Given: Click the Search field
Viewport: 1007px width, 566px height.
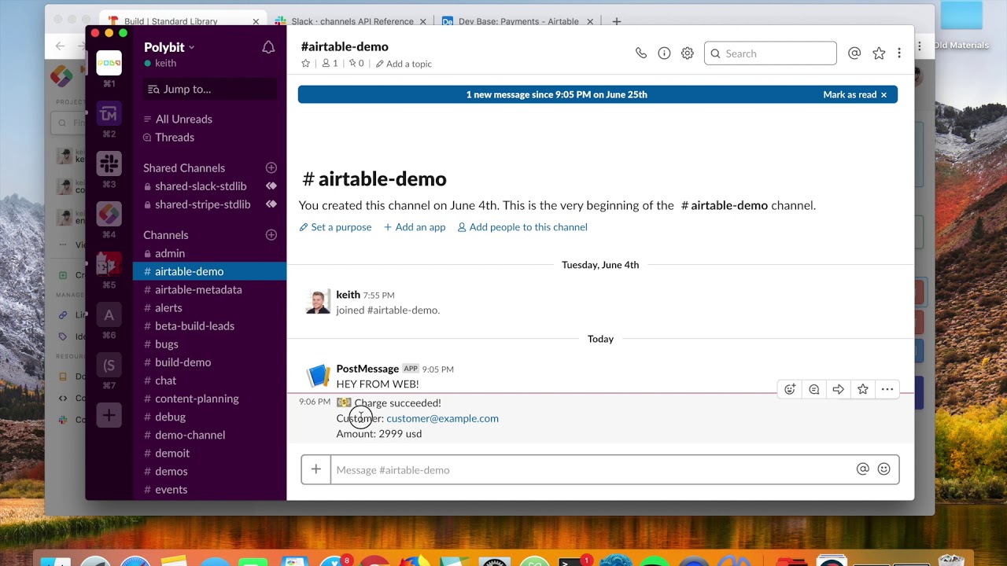Looking at the screenshot, I should (770, 53).
